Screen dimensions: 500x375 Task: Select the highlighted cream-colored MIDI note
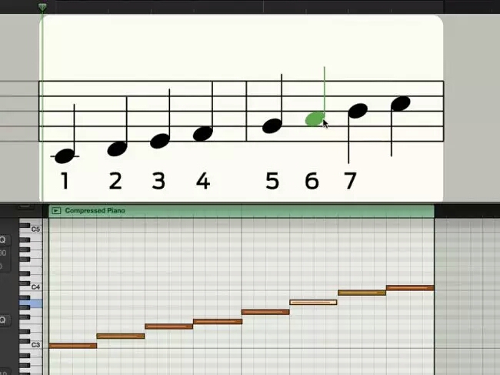[x=313, y=302]
